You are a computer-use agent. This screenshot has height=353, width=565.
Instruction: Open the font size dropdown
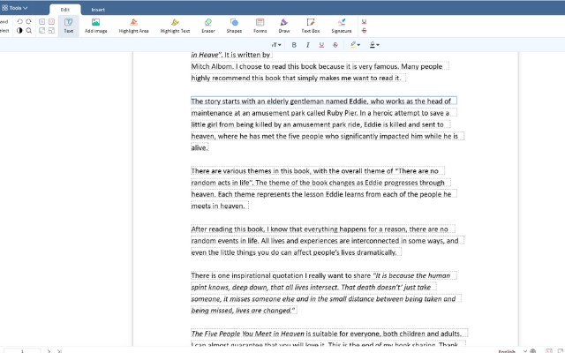point(276,45)
